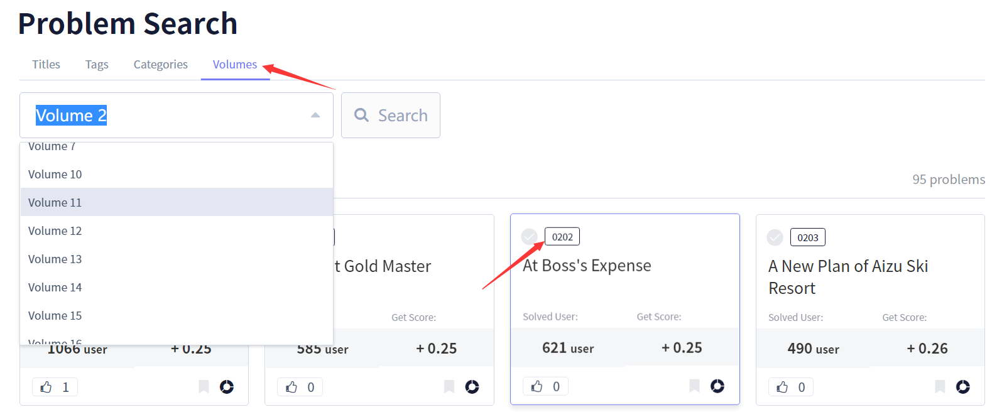Bookmark A New Plan of Aizu Ski Resort
Viewport: 992px width, 412px height.
(940, 386)
